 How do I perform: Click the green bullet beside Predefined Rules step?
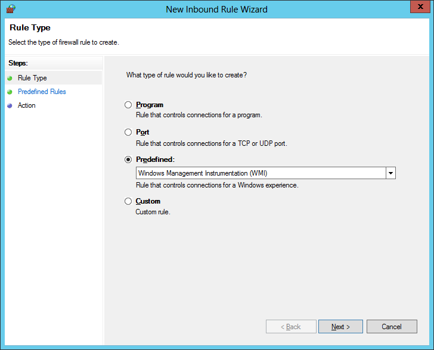[10, 92]
